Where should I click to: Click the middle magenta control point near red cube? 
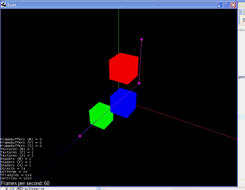coord(139,83)
